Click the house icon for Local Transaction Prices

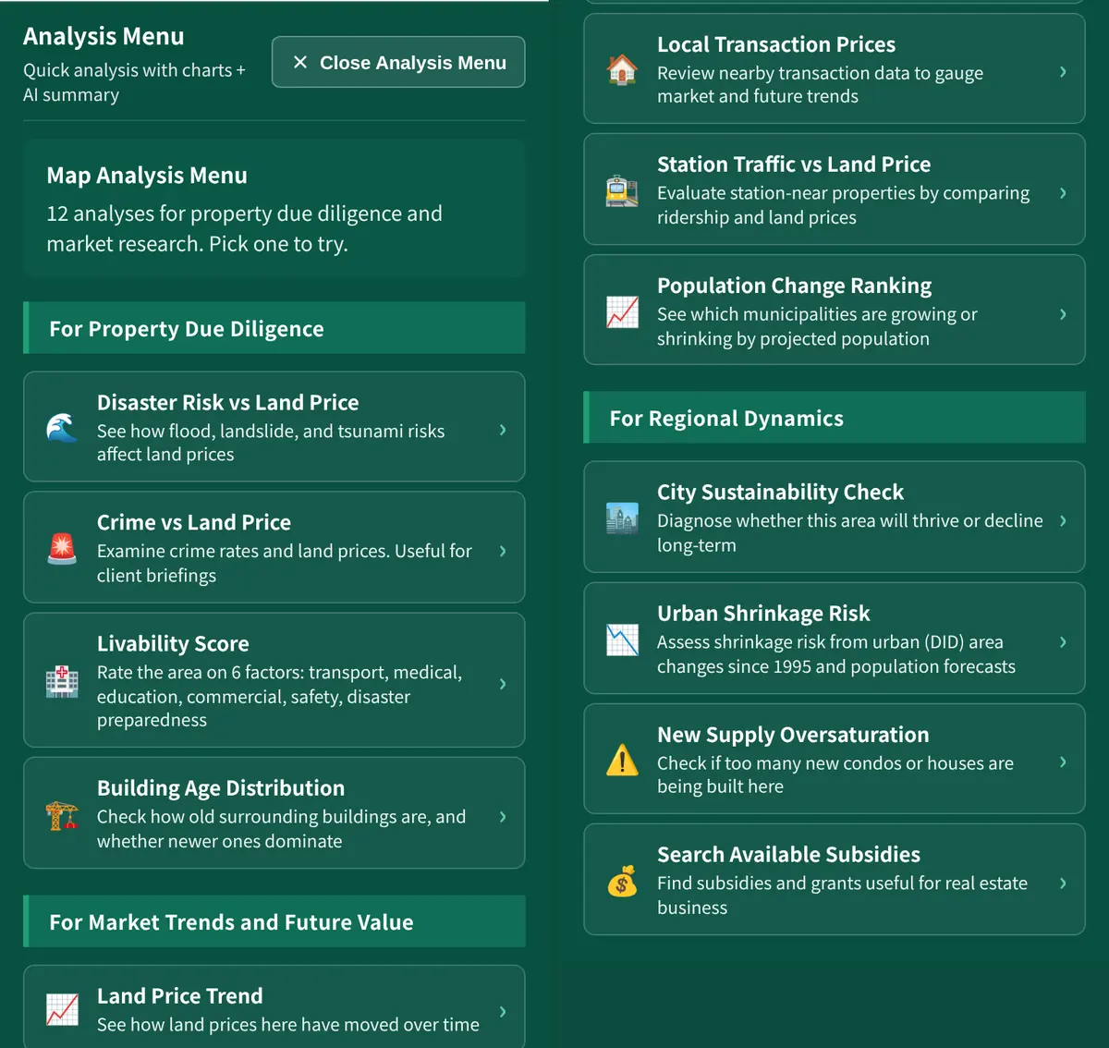pyautogui.click(x=622, y=69)
